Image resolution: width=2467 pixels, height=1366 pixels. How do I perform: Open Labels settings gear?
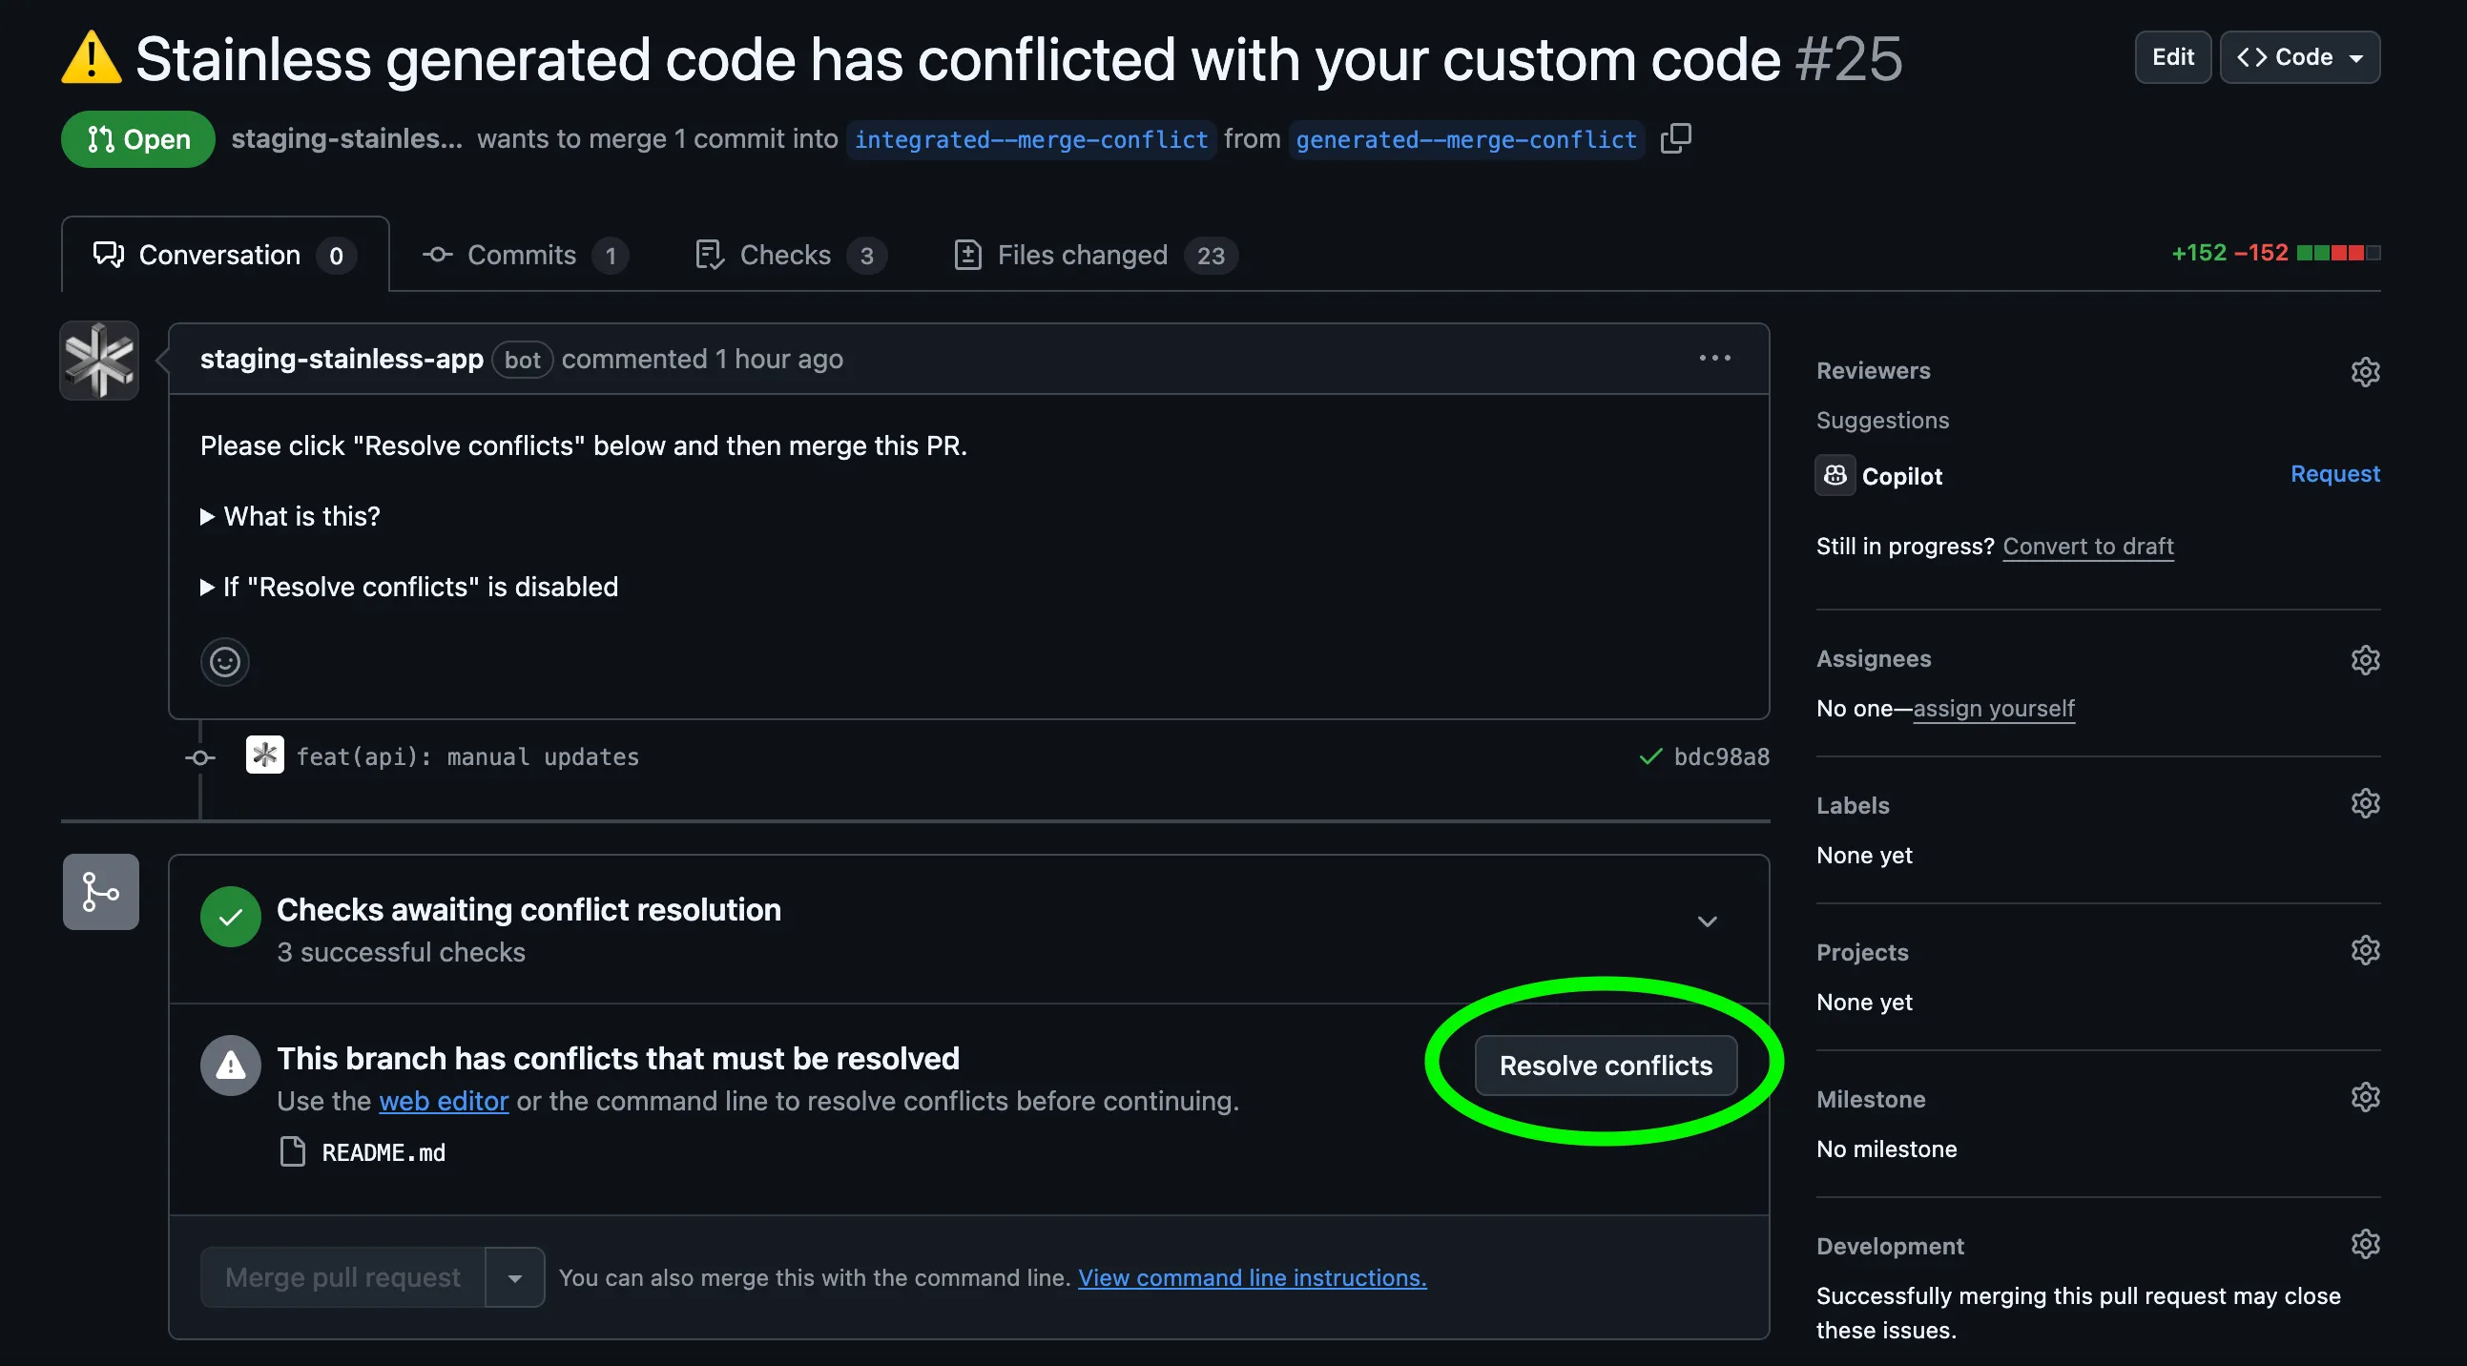click(x=2366, y=804)
